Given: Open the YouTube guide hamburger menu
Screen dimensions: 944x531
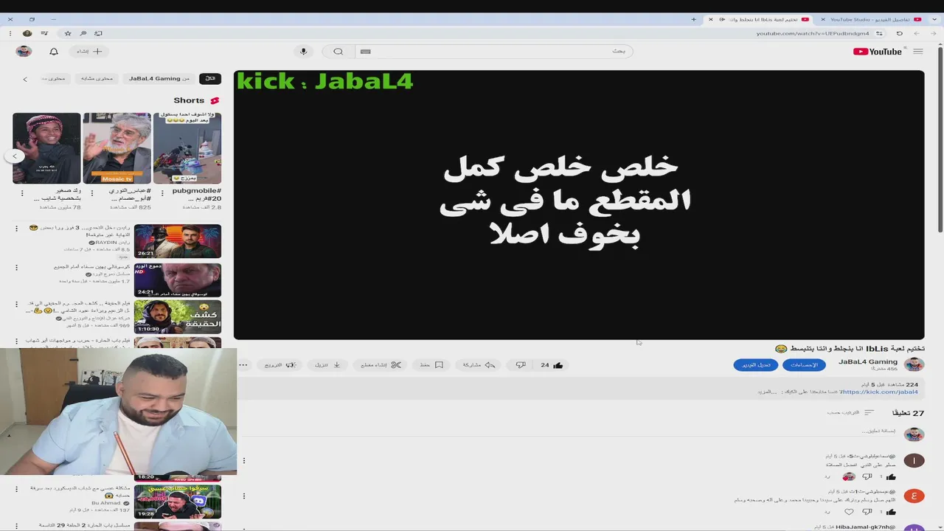Looking at the screenshot, I should pos(917,52).
